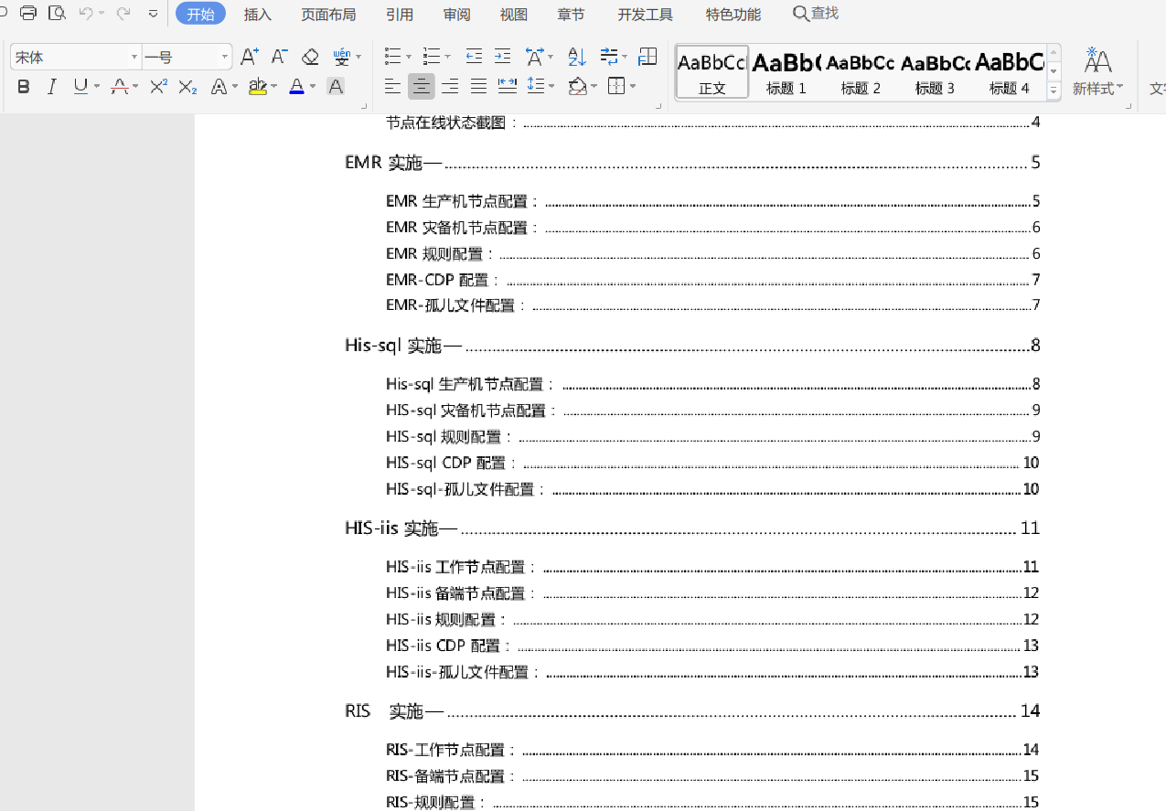This screenshot has height=811, width=1166.
Task: Increase font size with A+ icon
Action: pos(249,57)
